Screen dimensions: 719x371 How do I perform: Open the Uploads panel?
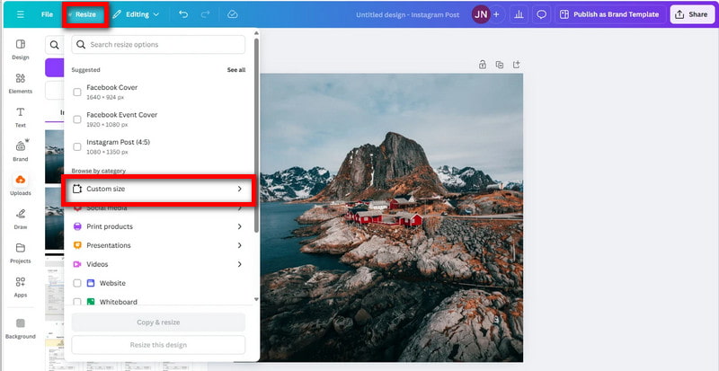(20, 183)
